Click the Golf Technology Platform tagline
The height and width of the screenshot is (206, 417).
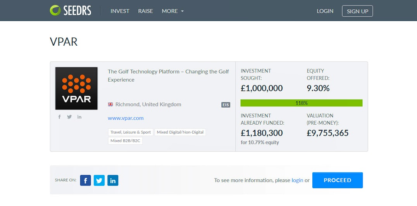(x=168, y=76)
